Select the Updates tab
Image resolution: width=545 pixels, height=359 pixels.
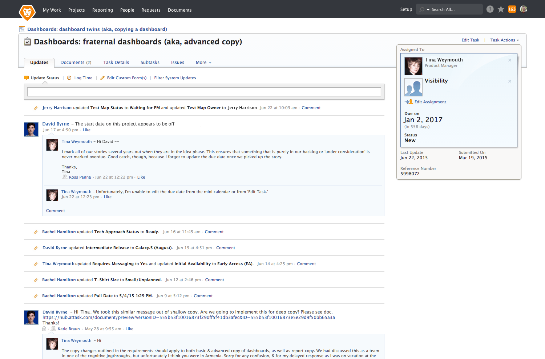point(39,63)
